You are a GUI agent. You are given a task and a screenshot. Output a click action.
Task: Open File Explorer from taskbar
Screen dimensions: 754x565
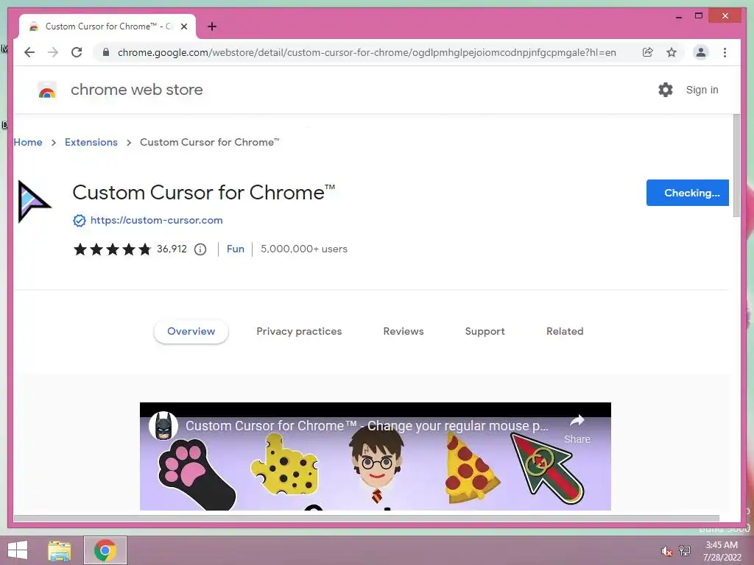tap(60, 550)
